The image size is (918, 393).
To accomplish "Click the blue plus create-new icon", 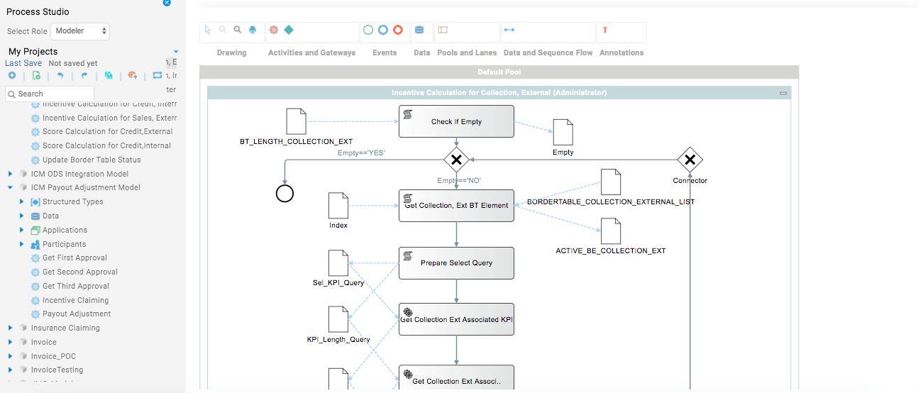I will click(11, 75).
